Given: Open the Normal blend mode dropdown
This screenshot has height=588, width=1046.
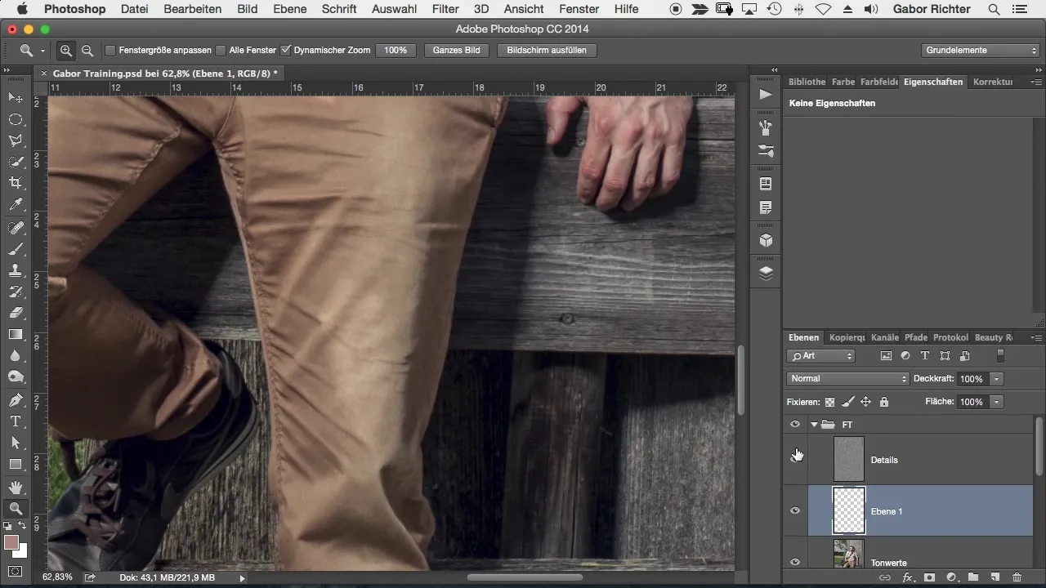Looking at the screenshot, I should point(848,379).
